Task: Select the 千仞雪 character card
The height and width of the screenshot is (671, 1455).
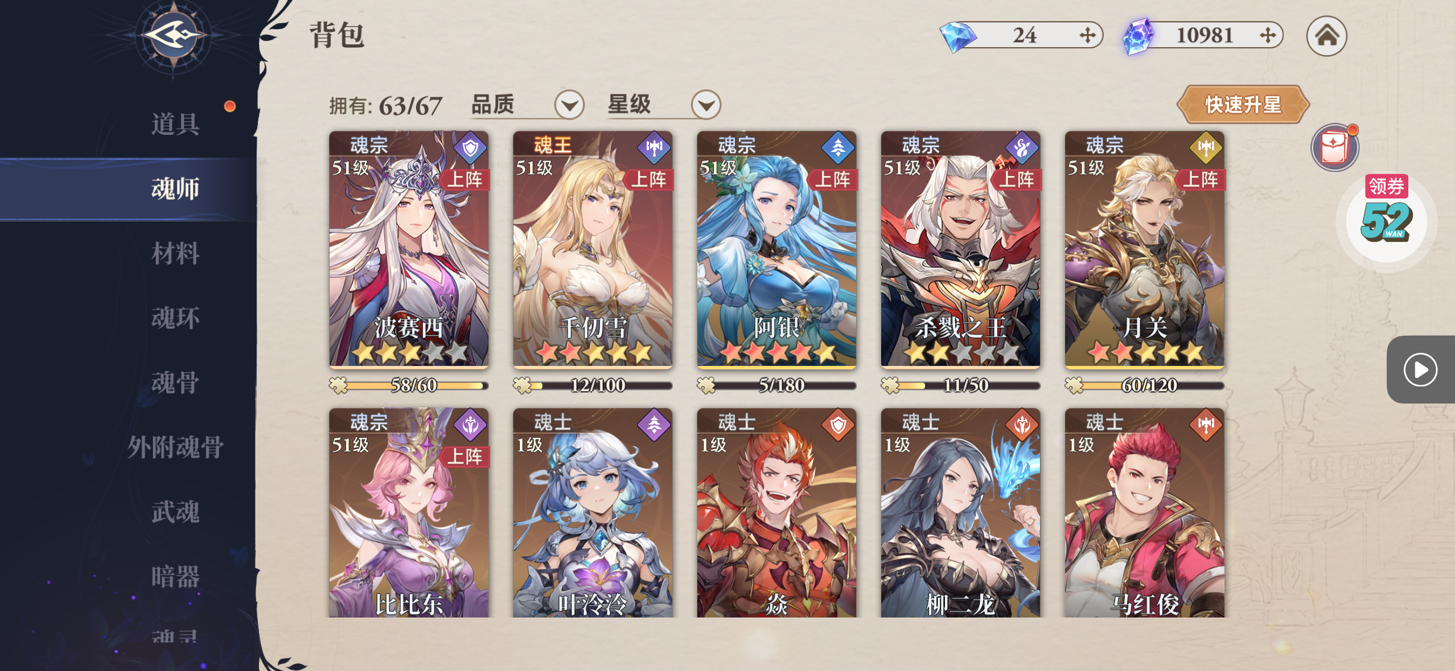Action: (x=593, y=249)
